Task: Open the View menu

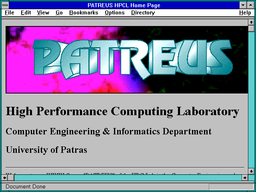Action: (x=43, y=13)
